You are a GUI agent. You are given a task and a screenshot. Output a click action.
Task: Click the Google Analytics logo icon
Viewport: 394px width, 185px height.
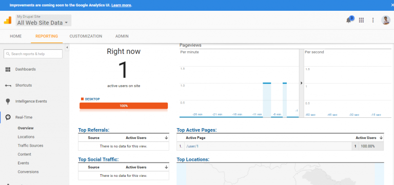8,20
